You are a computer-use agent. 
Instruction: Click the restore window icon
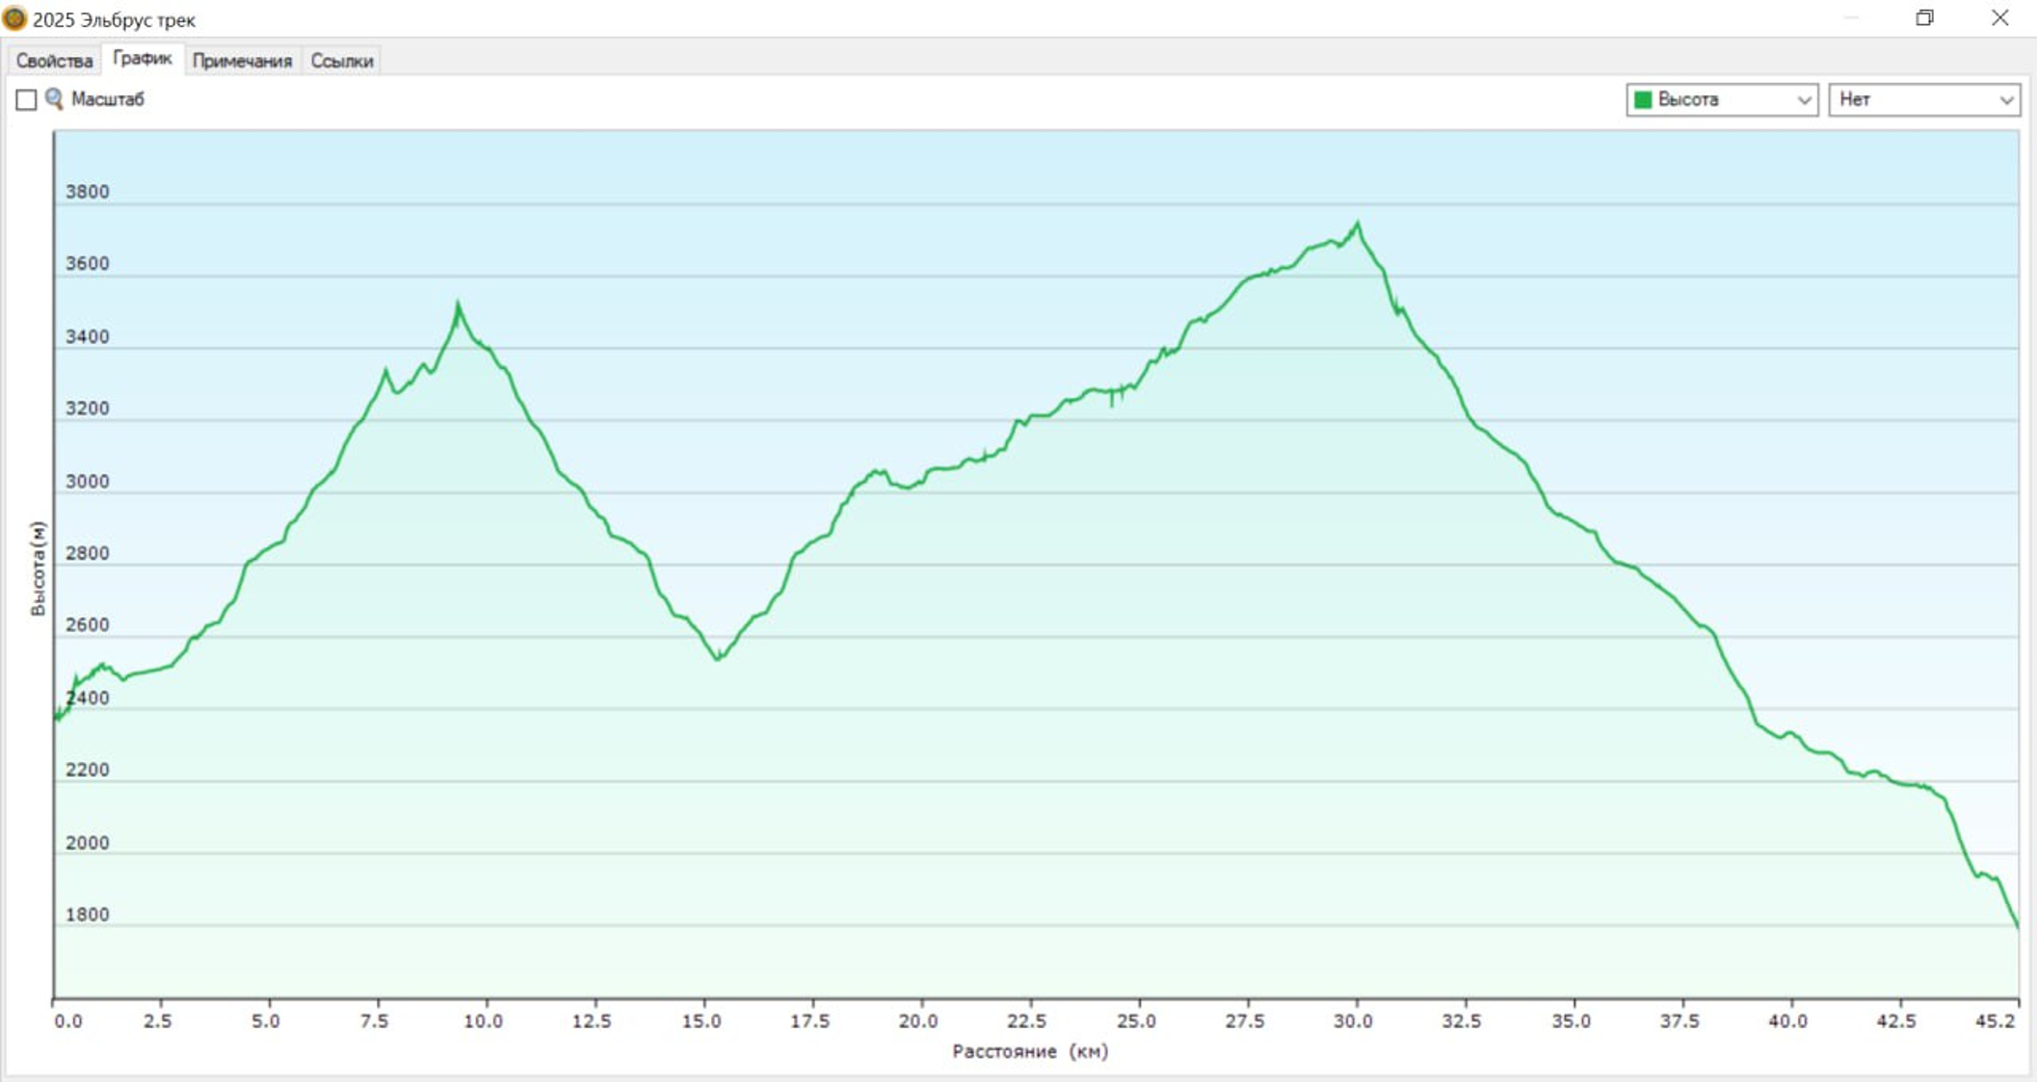click(1924, 18)
